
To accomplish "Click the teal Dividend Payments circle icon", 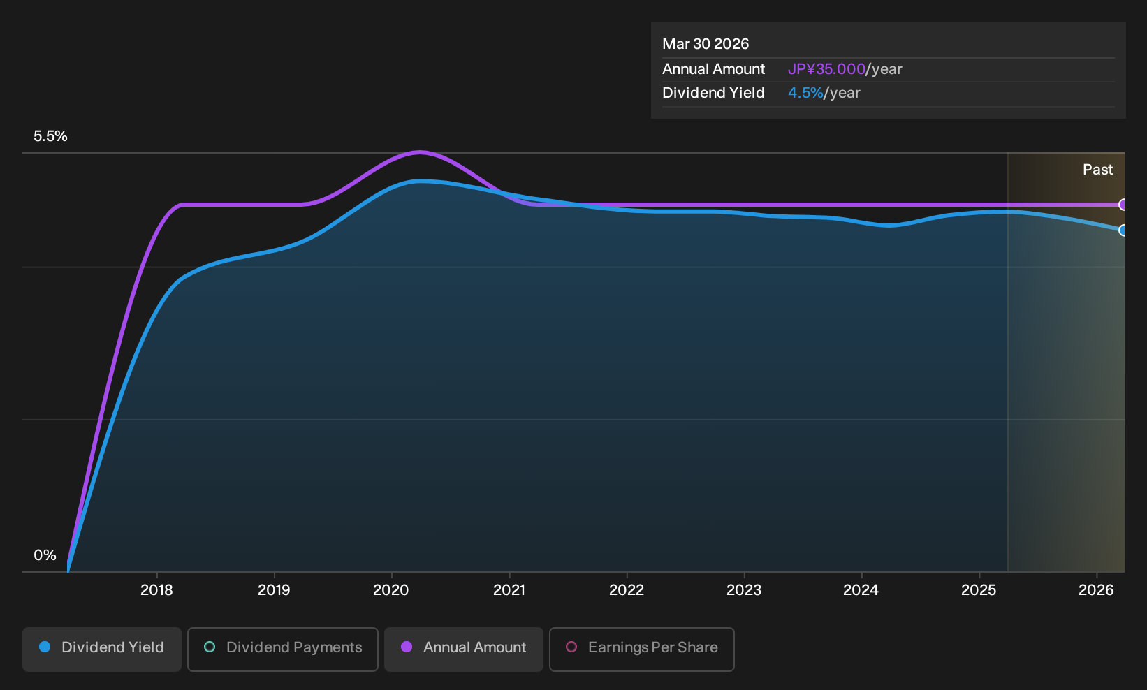I will coord(210,647).
